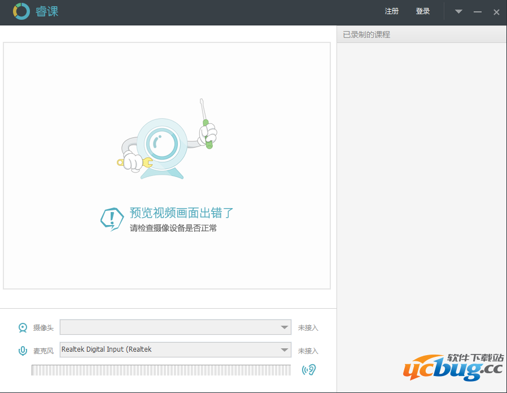Viewport: 507px width, 393px height.
Task: Click the 摄像头 webcam icon
Action: pos(23,327)
